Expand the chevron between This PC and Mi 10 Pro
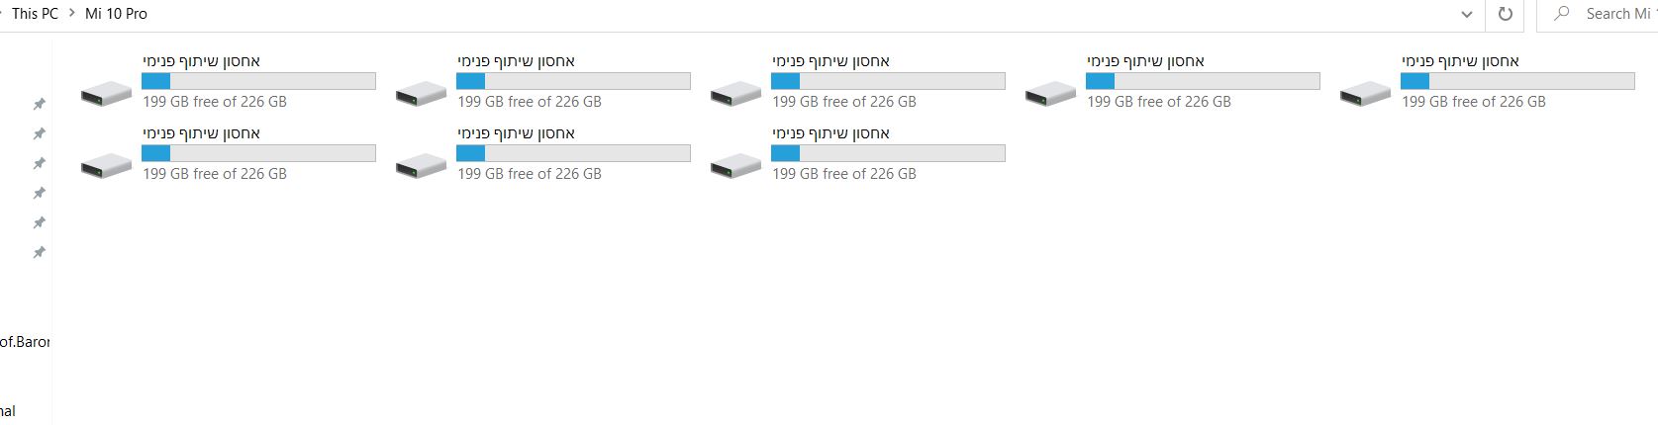This screenshot has height=425, width=1658. tap(72, 14)
